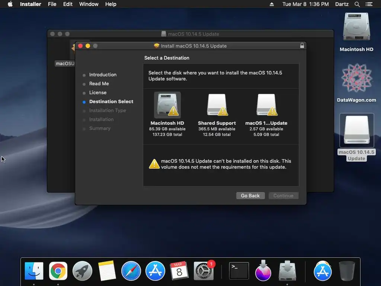Click the eject icon in the menu bar
381x286 pixels.
[272, 4]
